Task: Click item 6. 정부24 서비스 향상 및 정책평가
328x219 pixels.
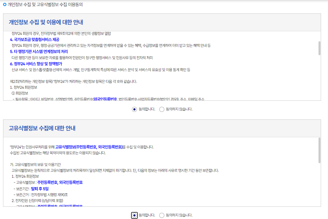Action: (x=36, y=64)
